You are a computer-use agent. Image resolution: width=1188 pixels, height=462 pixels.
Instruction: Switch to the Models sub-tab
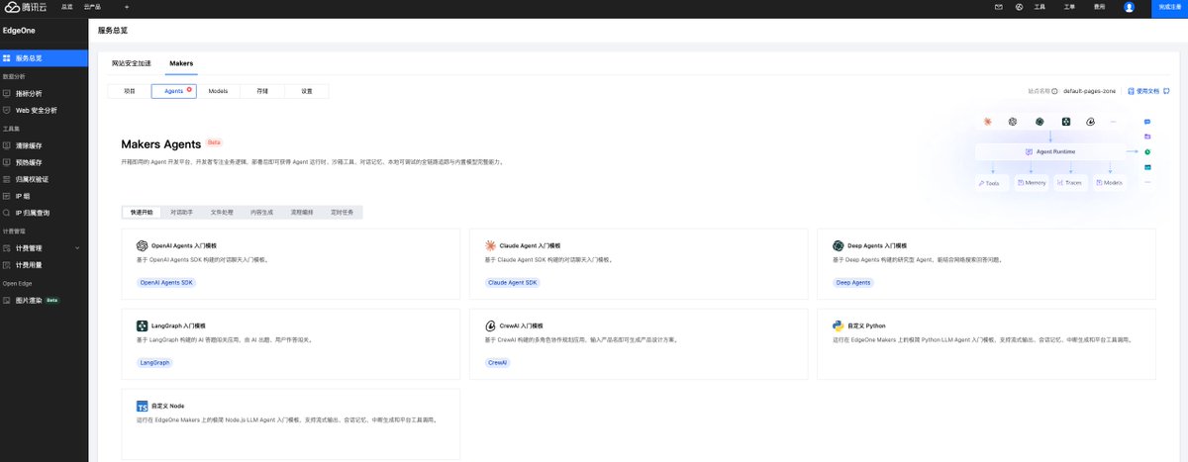(218, 91)
